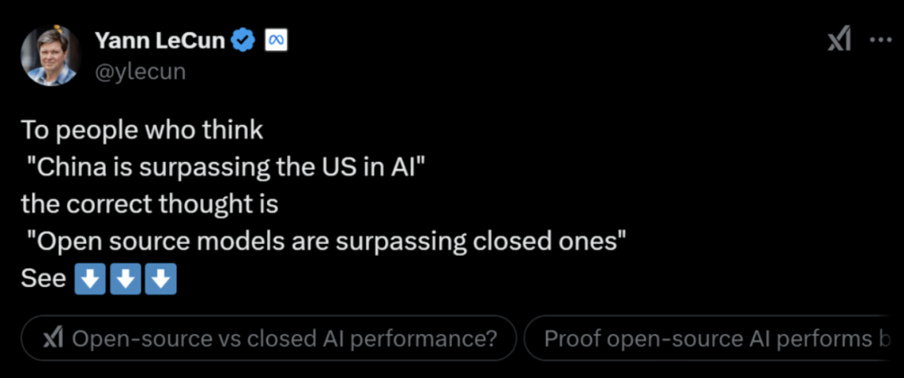
Task: Open the three-dot more options menu
Action: click(881, 41)
